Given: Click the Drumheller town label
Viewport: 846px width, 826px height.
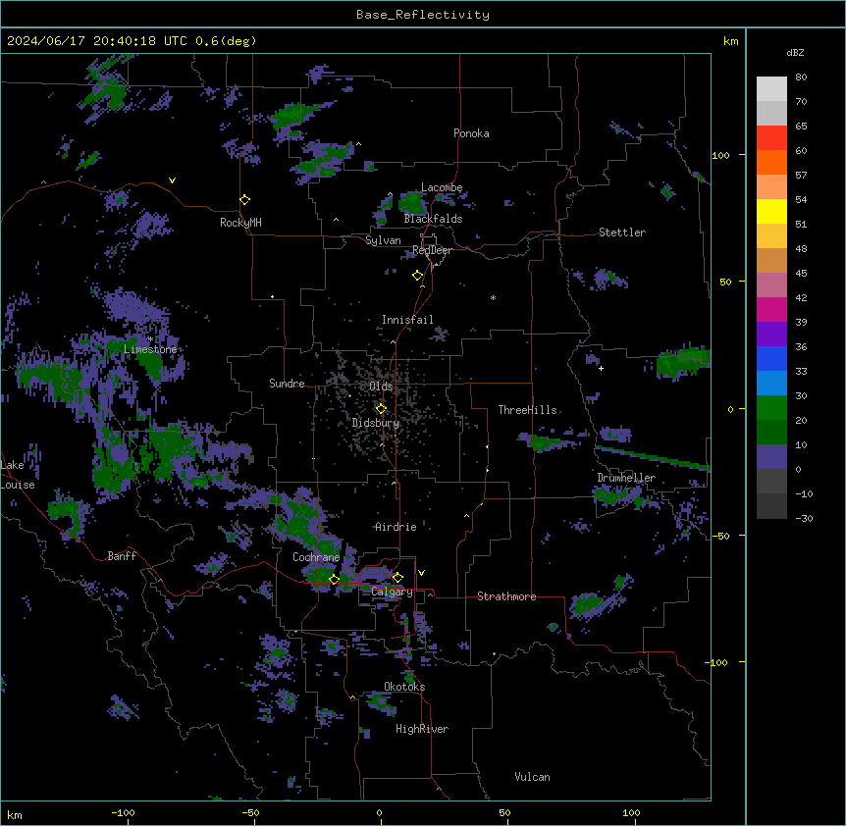Looking at the screenshot, I should (x=626, y=478).
